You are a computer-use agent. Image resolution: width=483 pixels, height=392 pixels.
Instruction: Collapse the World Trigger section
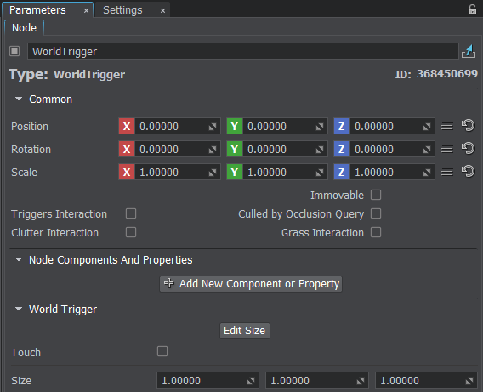(19, 309)
